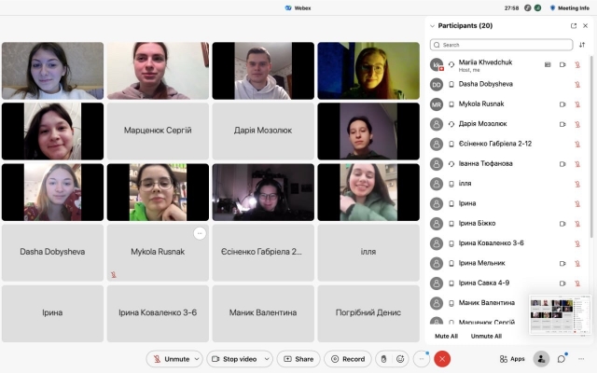597x373 pixels.
Task: Click Ірина Коваленко 3-6 tile in grid
Action: pyautogui.click(x=158, y=313)
